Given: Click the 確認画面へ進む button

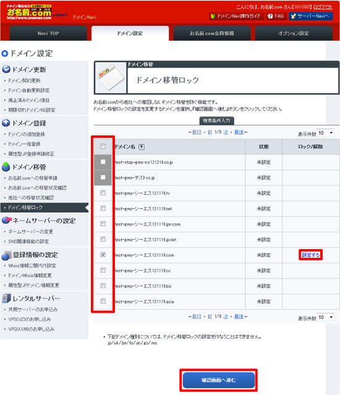Looking at the screenshot, I should click(x=219, y=380).
